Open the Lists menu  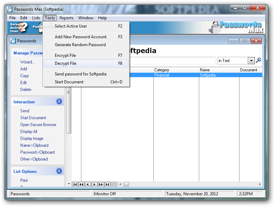point(36,18)
